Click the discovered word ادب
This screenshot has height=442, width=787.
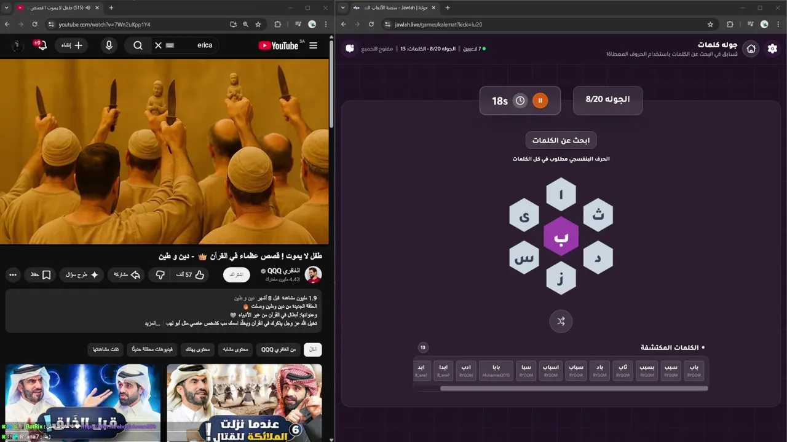[466, 370]
